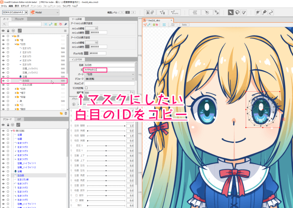Screen dimensions: 293x208
Task: Collapse the root deformer in Deformer panel tree
Action: pos(12,131)
